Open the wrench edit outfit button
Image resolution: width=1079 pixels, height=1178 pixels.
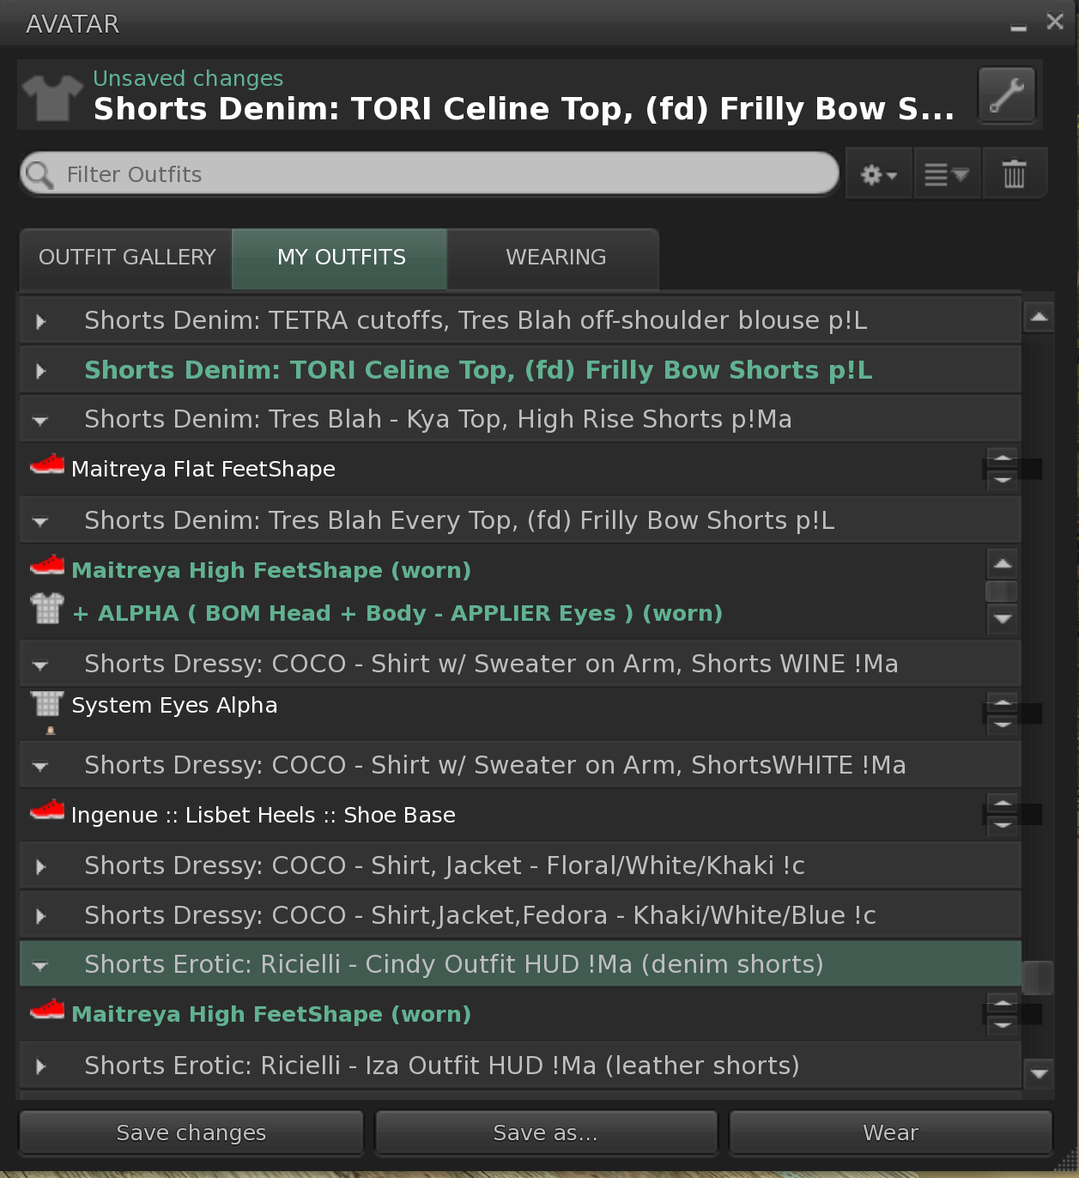point(1006,94)
